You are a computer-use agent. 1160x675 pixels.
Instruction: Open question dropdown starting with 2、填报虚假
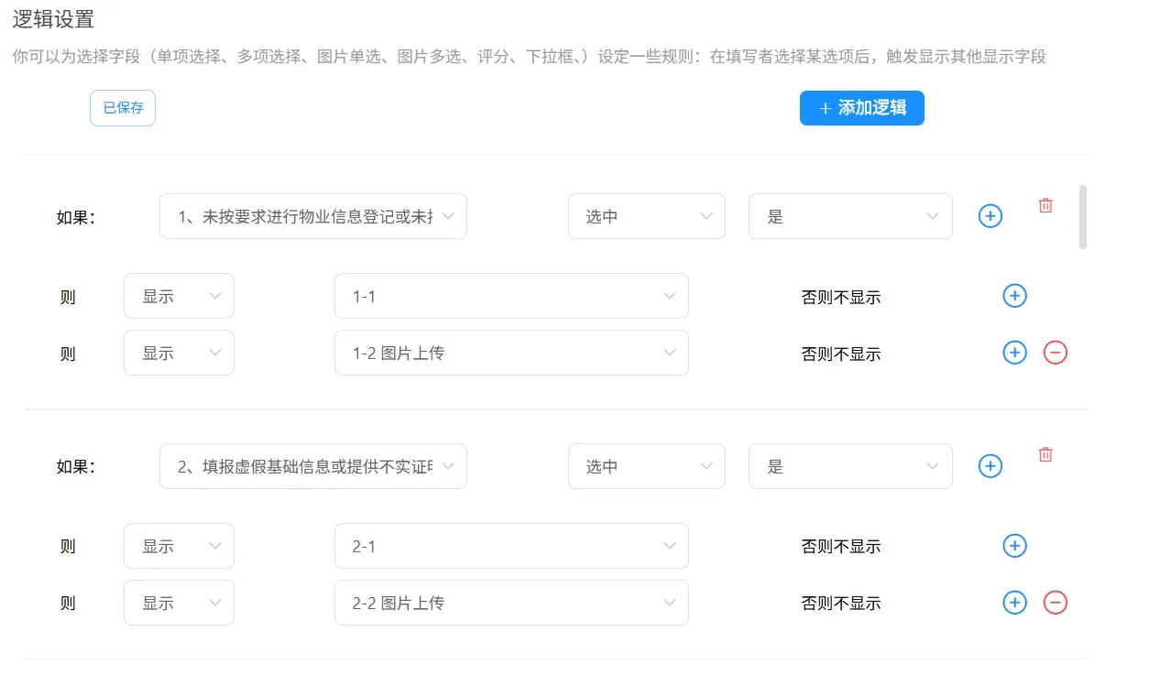click(x=312, y=466)
